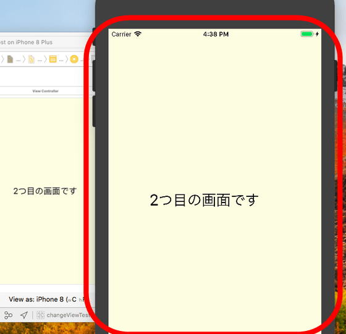This screenshot has width=346, height=334.
Task: Click the project file icon in the jump bar
Action: click(x=10, y=59)
